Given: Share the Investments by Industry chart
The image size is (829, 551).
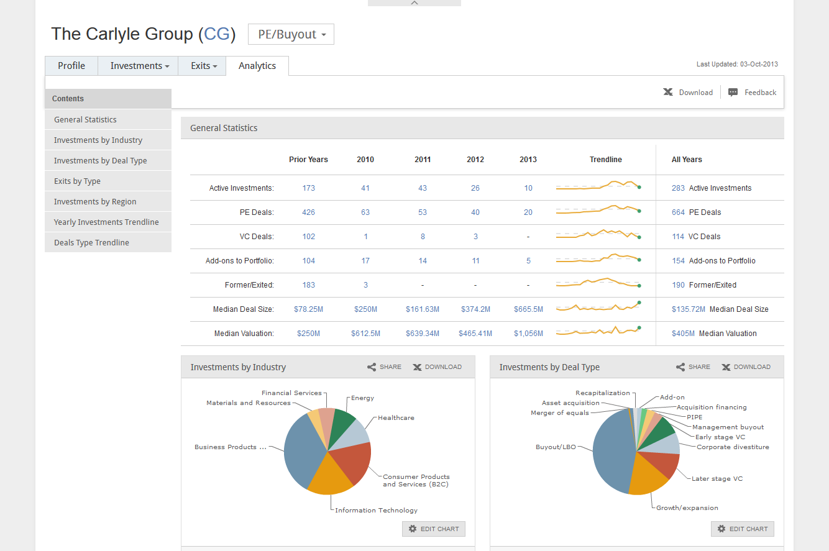Looking at the screenshot, I should [384, 367].
